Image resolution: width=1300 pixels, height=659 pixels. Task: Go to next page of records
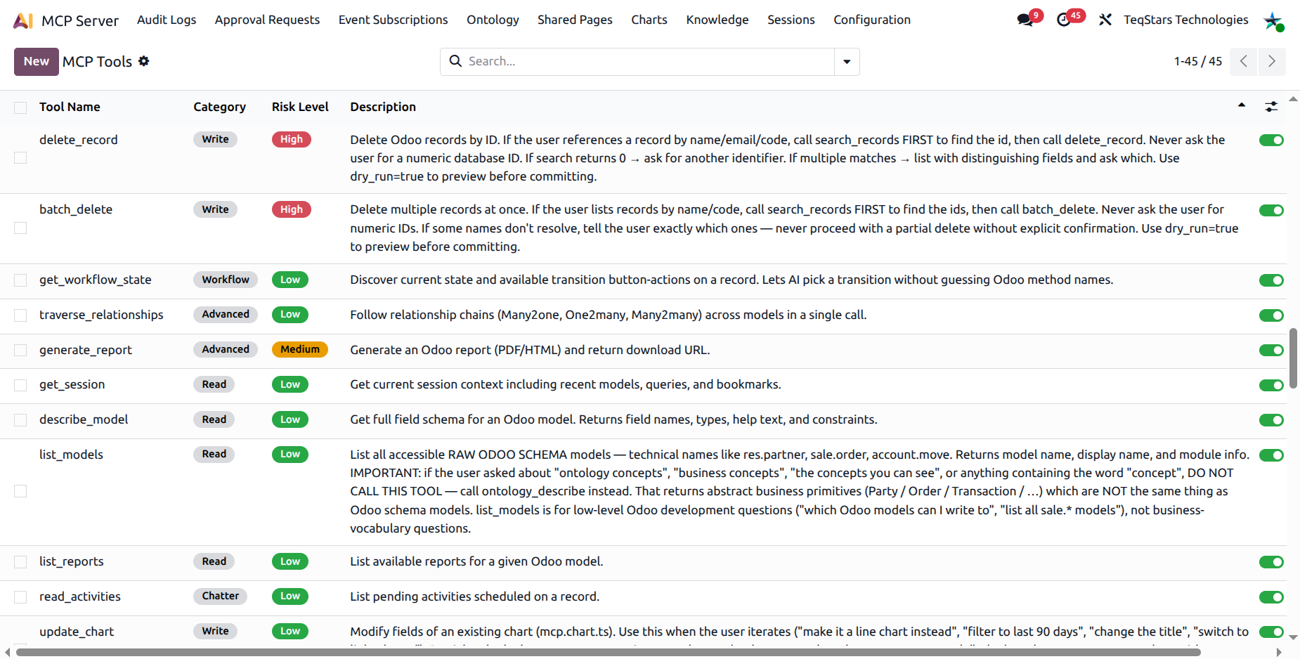pyautogui.click(x=1272, y=61)
